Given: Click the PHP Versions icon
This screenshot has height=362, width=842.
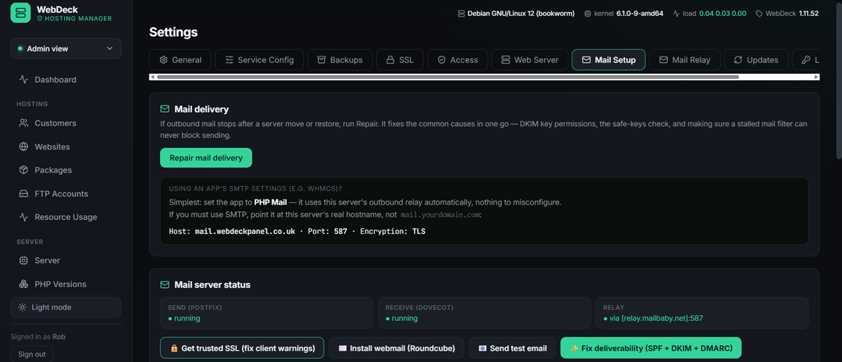Looking at the screenshot, I should [x=24, y=284].
